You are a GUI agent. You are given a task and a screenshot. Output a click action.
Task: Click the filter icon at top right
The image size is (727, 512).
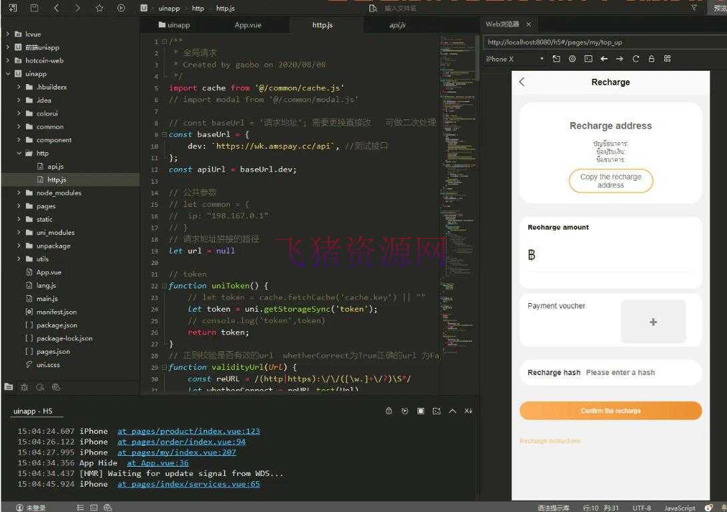(x=694, y=8)
